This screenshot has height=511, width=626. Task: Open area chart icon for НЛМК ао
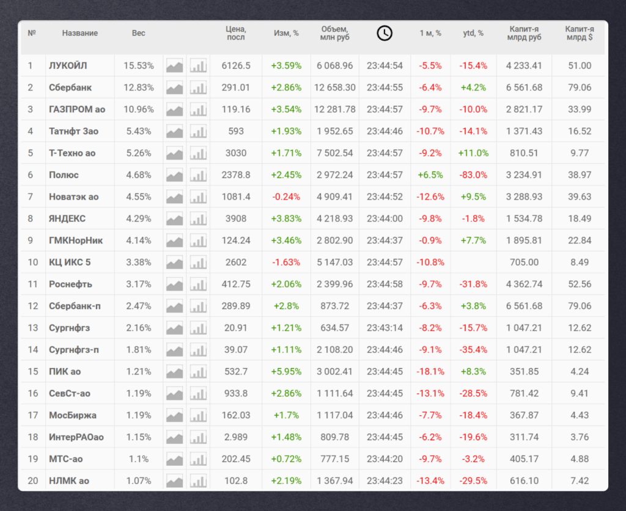(174, 480)
